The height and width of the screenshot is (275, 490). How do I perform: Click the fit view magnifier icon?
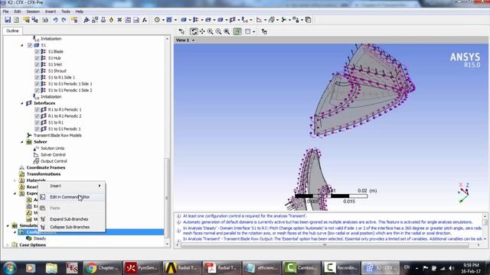227,31
